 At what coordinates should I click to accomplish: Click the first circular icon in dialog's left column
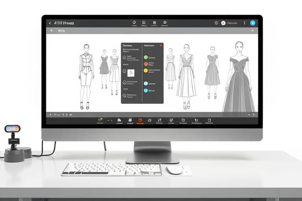click(x=125, y=57)
